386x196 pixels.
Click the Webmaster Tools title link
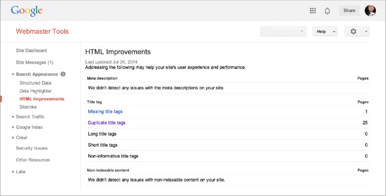[42, 32]
